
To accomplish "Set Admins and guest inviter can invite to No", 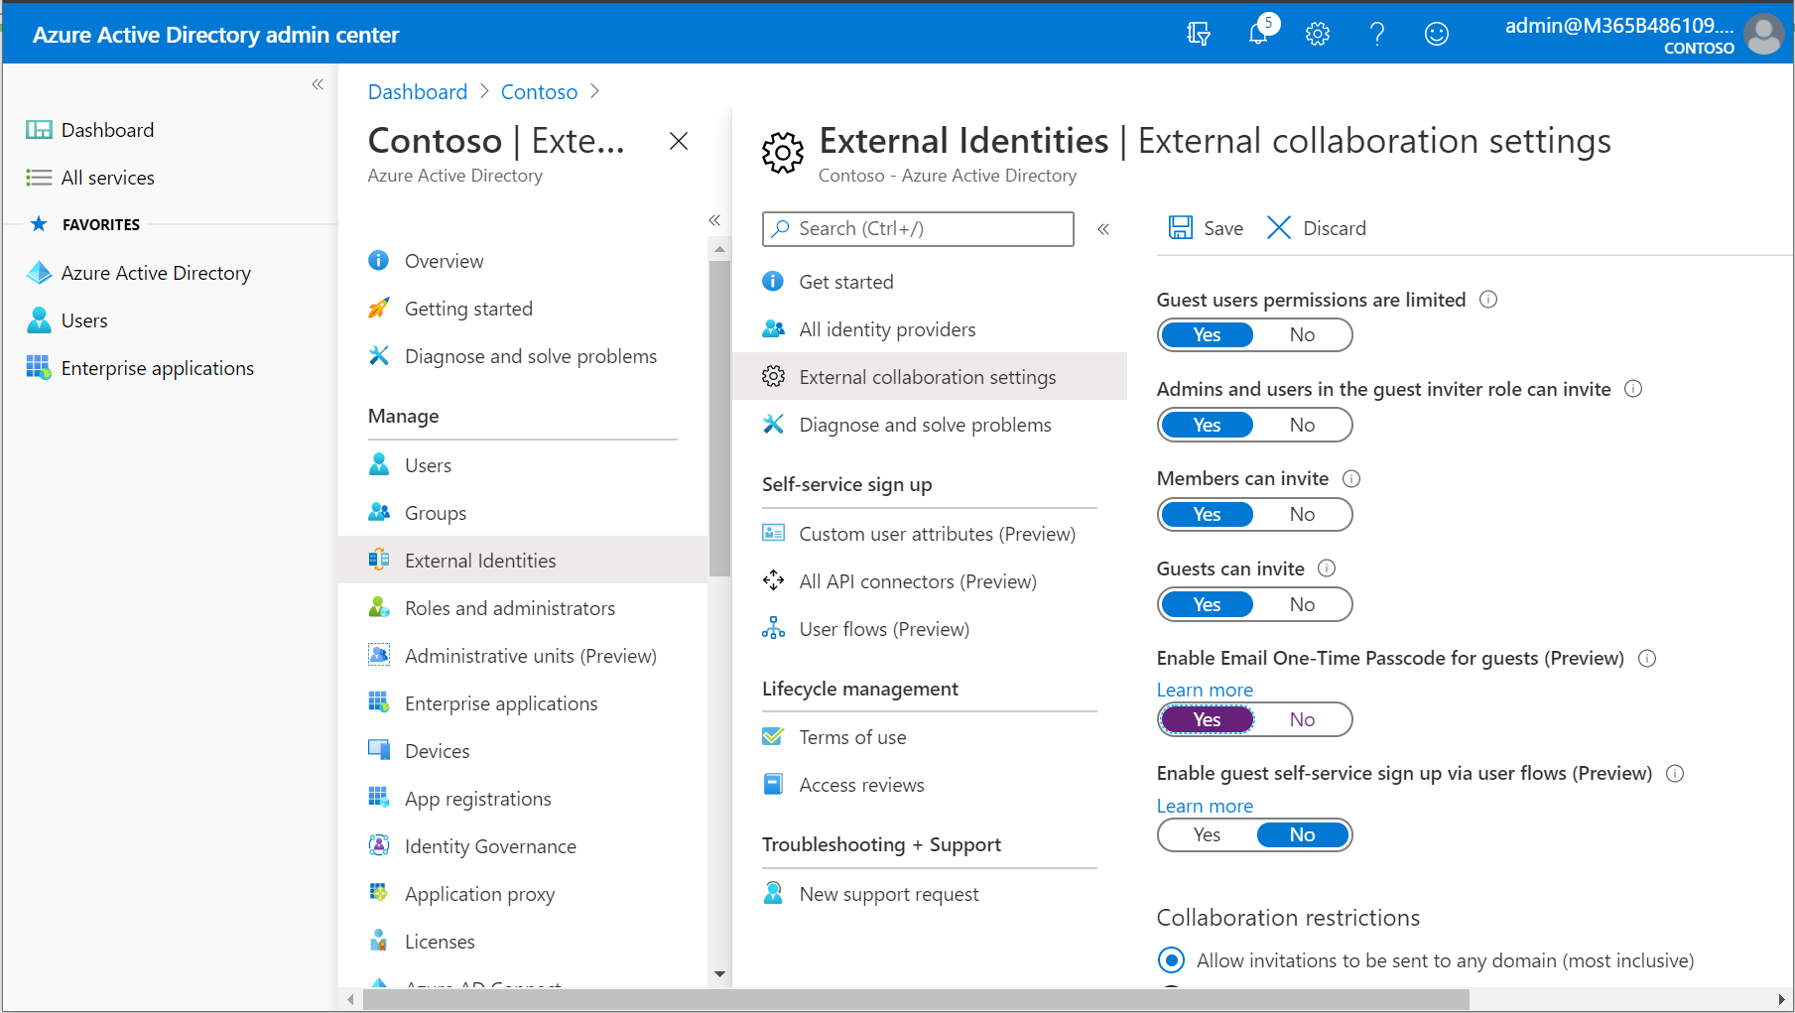I will (1302, 425).
